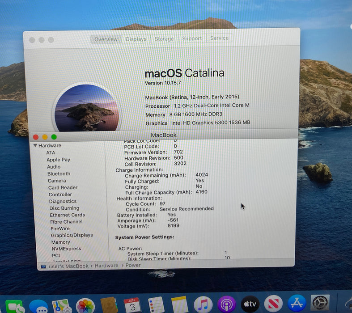Screen dimensions: 352x313
Task: Select Audio in the sidebar
Action: (x=54, y=167)
